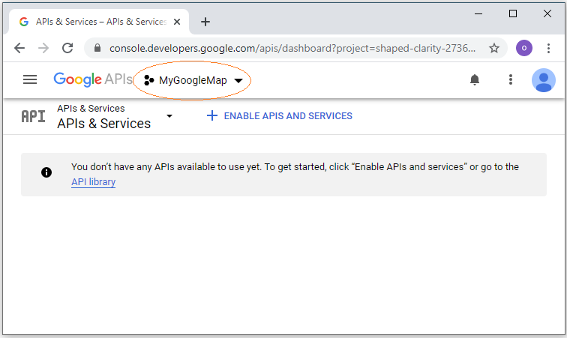Go forward in browser history

coord(43,48)
